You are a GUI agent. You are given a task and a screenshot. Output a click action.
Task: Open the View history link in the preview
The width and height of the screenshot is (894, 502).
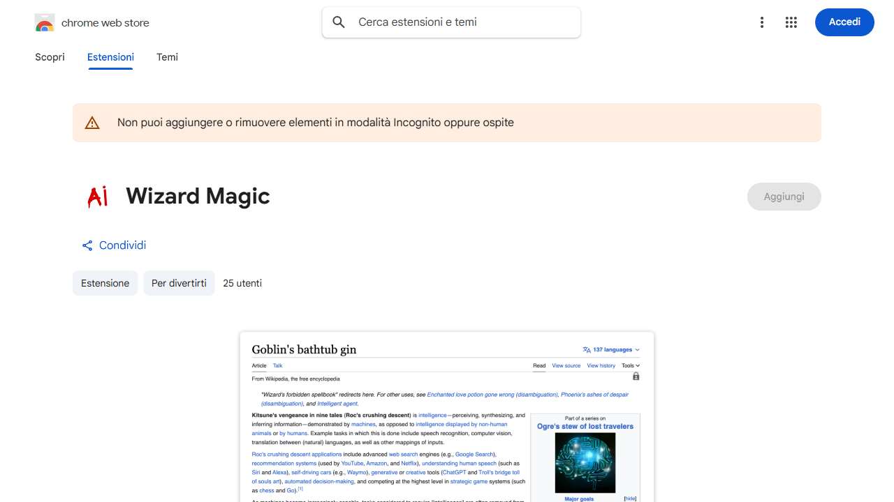coord(601,365)
